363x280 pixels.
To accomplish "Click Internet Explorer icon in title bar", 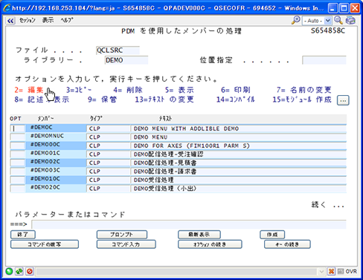I will coord(7,8).
